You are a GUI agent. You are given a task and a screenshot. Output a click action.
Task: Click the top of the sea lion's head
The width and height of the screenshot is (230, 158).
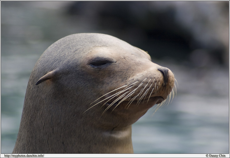coord(89,37)
